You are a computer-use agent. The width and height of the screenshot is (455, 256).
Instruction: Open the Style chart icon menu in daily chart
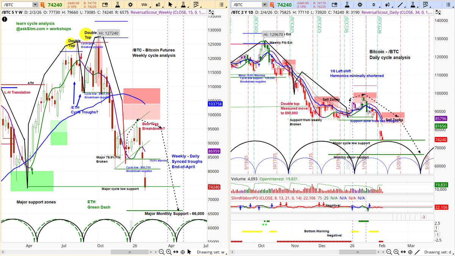[425, 5]
